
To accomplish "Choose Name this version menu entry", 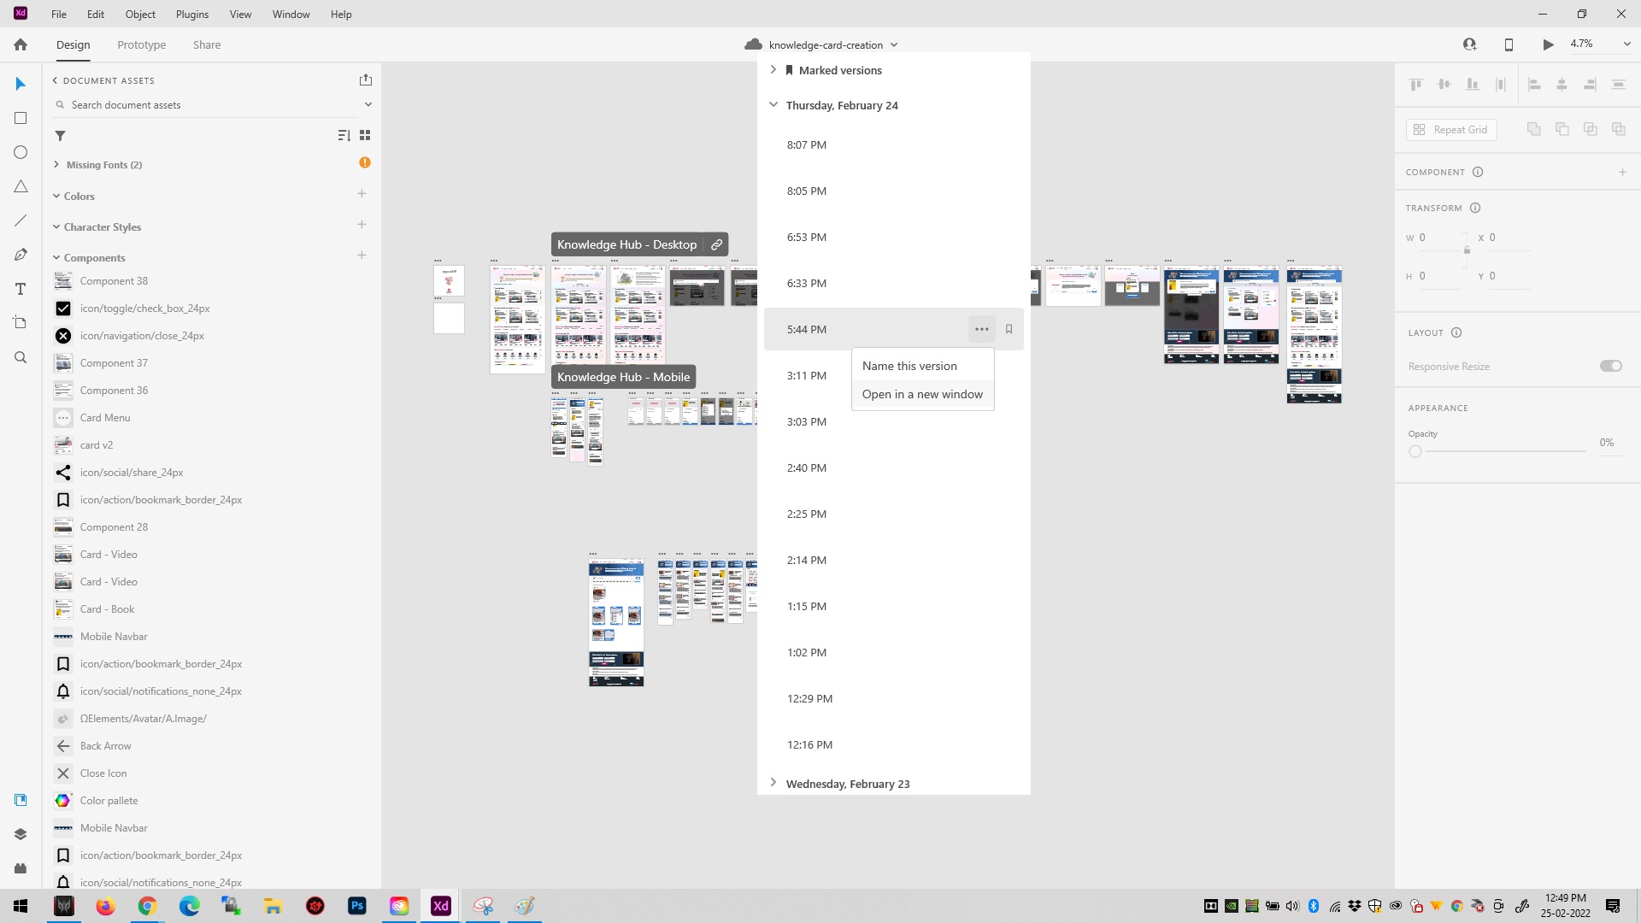I will tap(909, 366).
